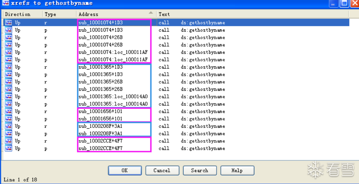Screen dimensions: 359x184
Task: Click the icon of type p row sub_10001074+26B
Action: click(x=8, y=45)
